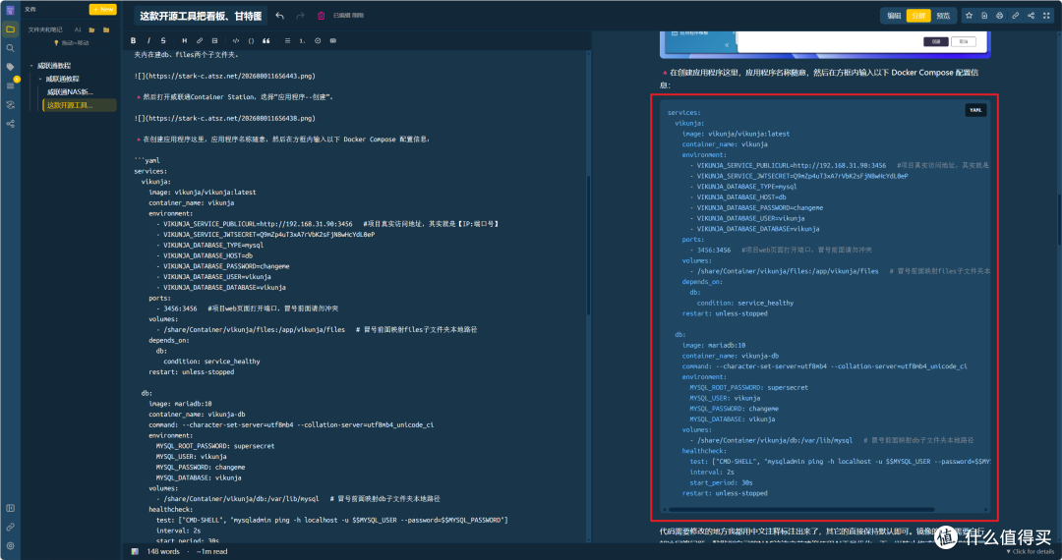The width and height of the screenshot is (1062, 560).
Task: Insert inline code using the code icon
Action: coord(236,40)
